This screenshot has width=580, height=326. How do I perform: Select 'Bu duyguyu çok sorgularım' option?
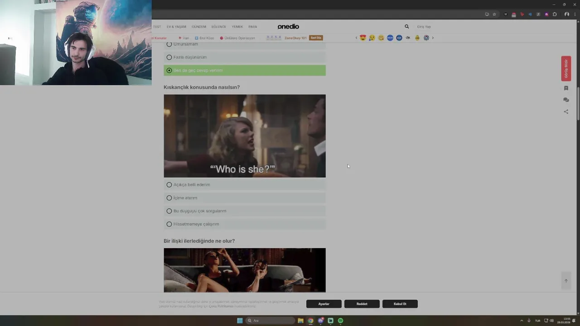(245, 211)
